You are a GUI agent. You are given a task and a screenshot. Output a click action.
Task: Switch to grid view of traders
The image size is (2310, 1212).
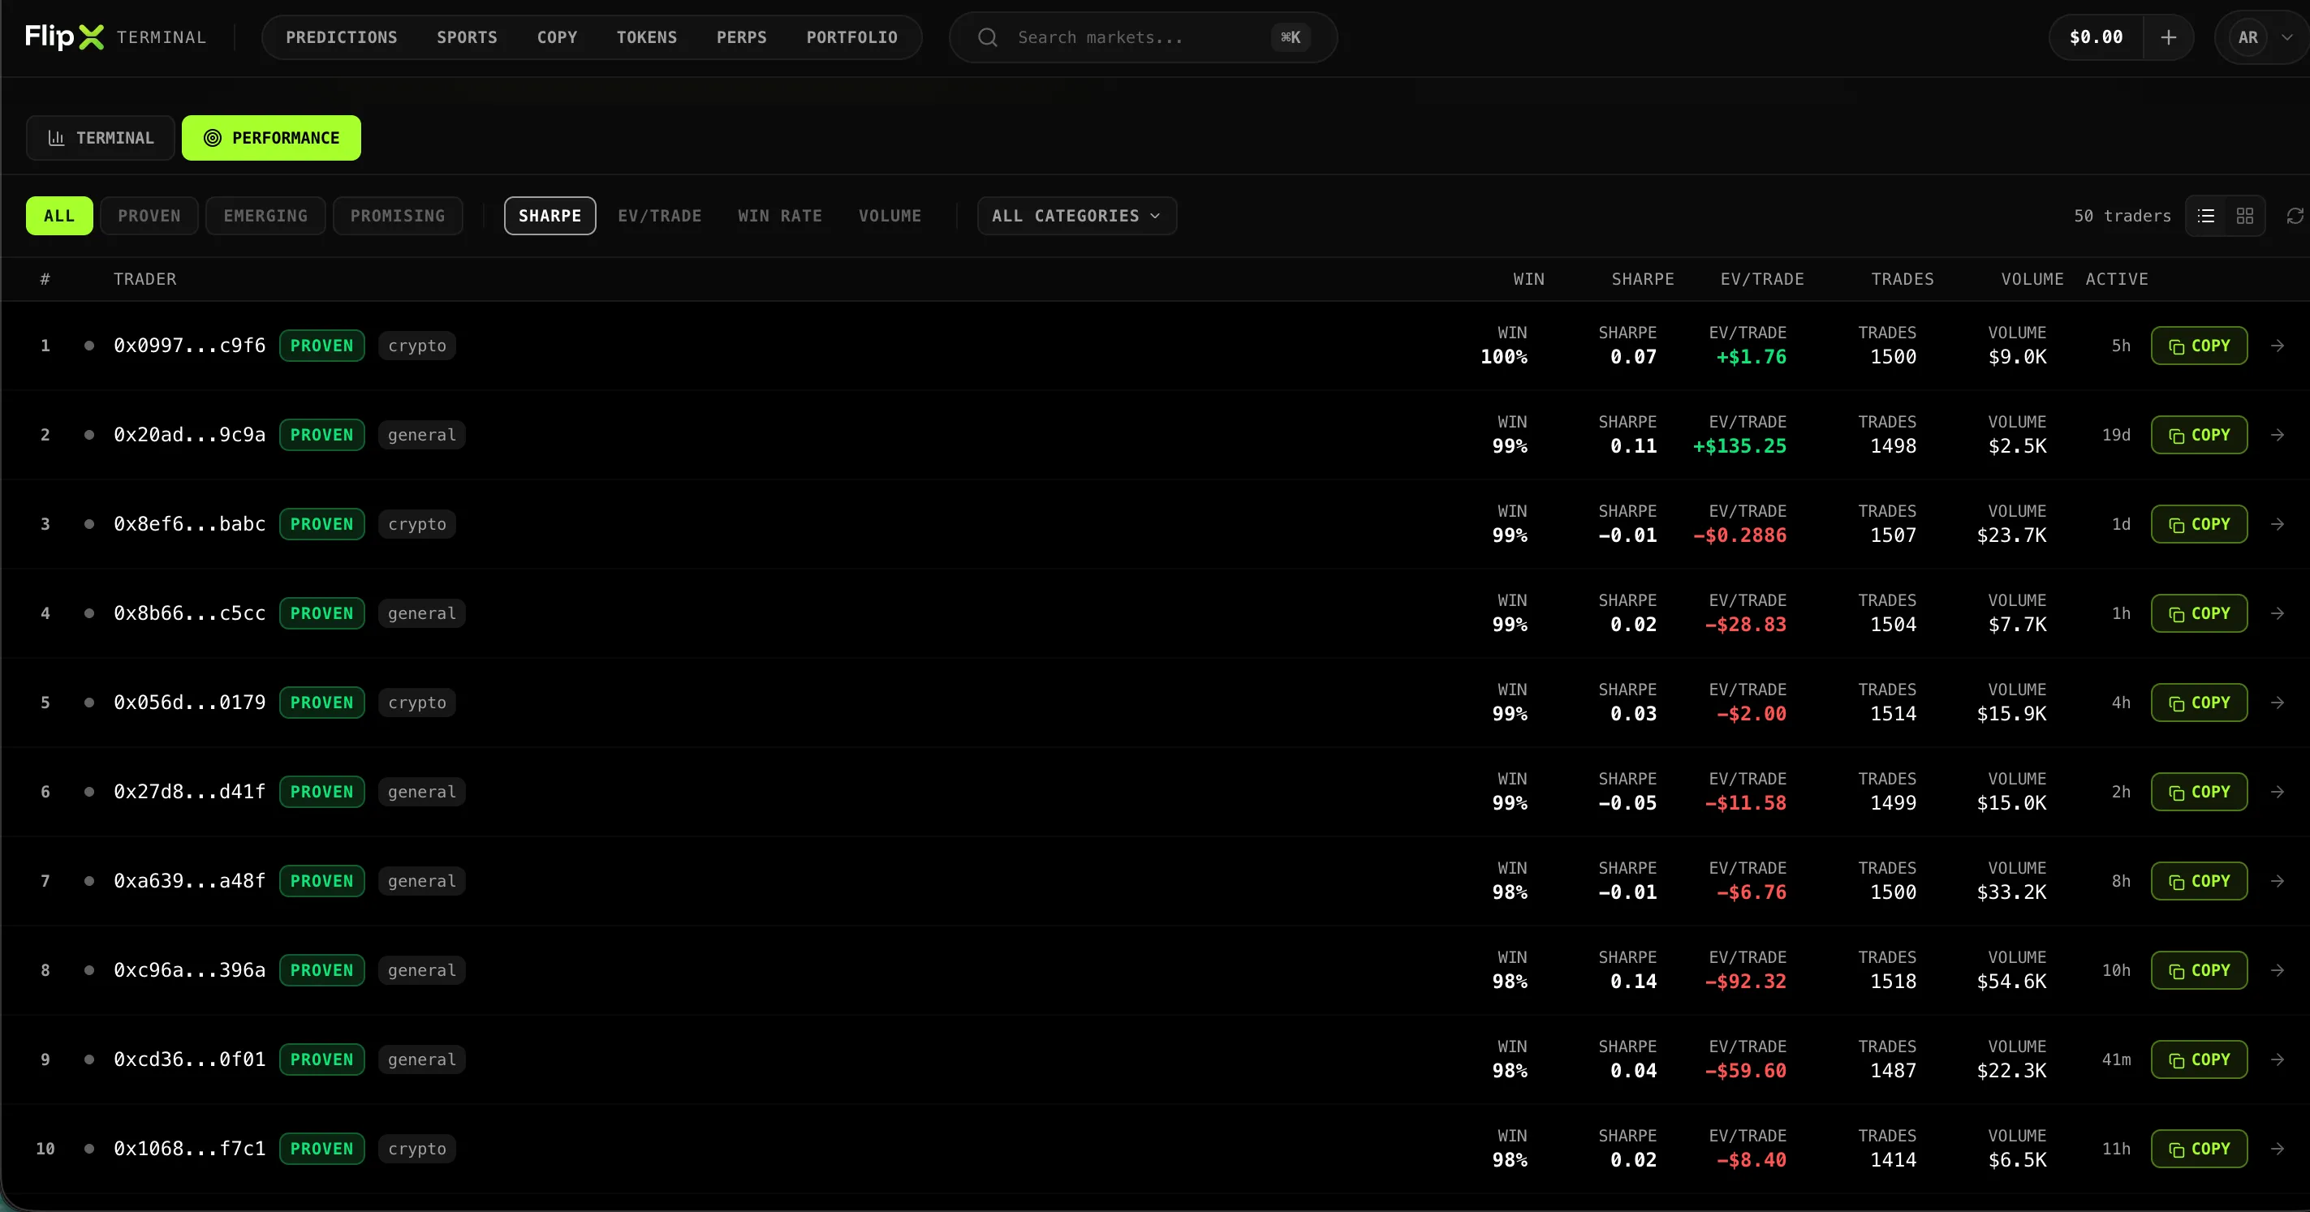pyautogui.click(x=2244, y=215)
